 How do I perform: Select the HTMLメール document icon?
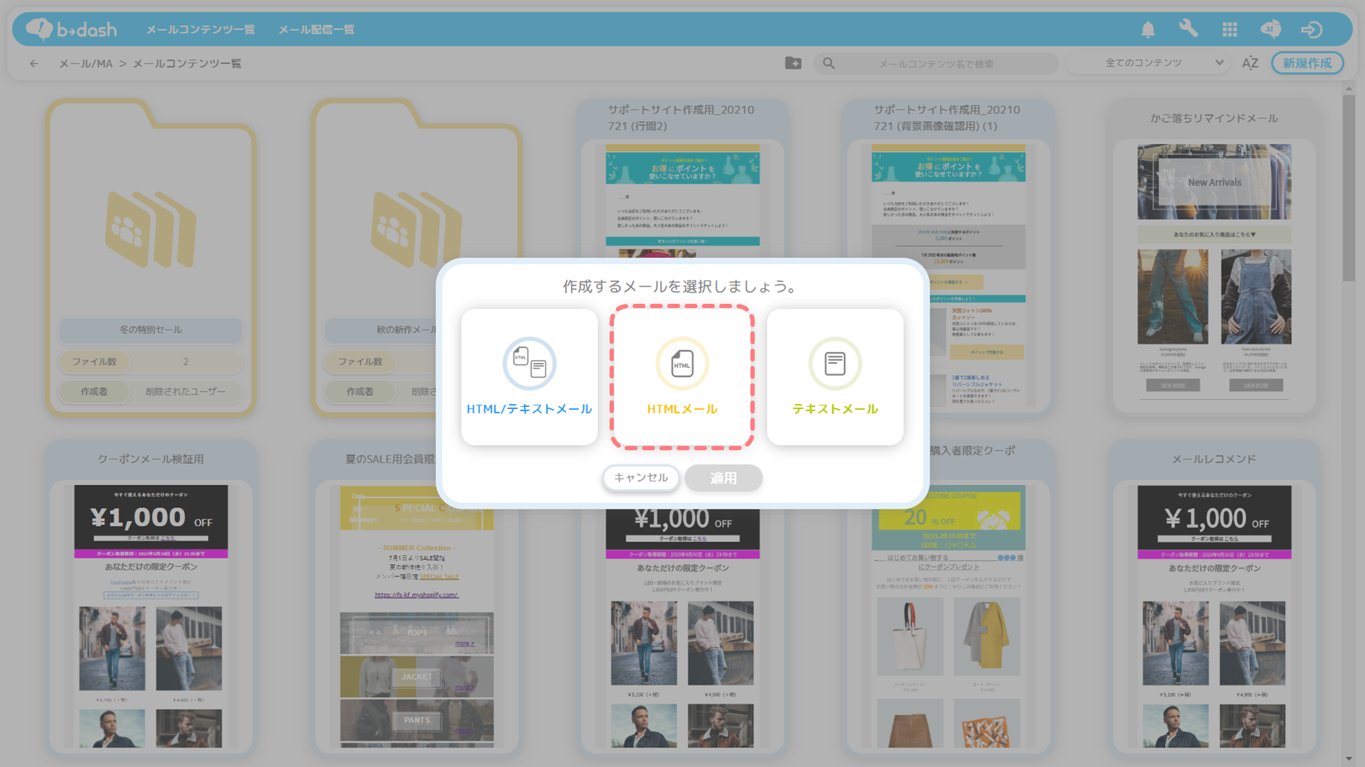point(682,363)
